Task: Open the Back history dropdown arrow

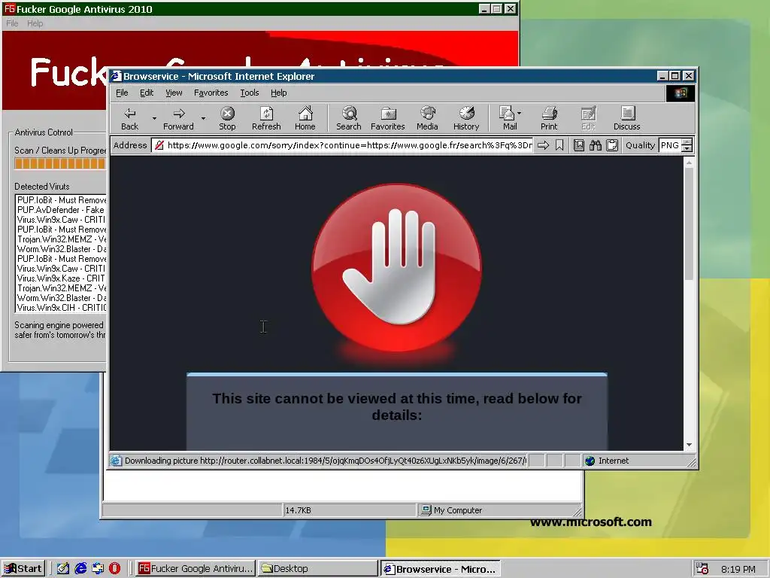Action: click(x=154, y=118)
